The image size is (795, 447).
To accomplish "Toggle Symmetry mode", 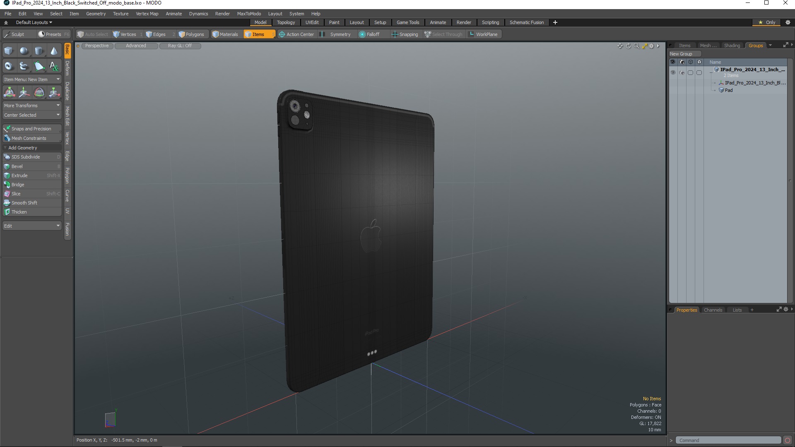I will [336, 34].
